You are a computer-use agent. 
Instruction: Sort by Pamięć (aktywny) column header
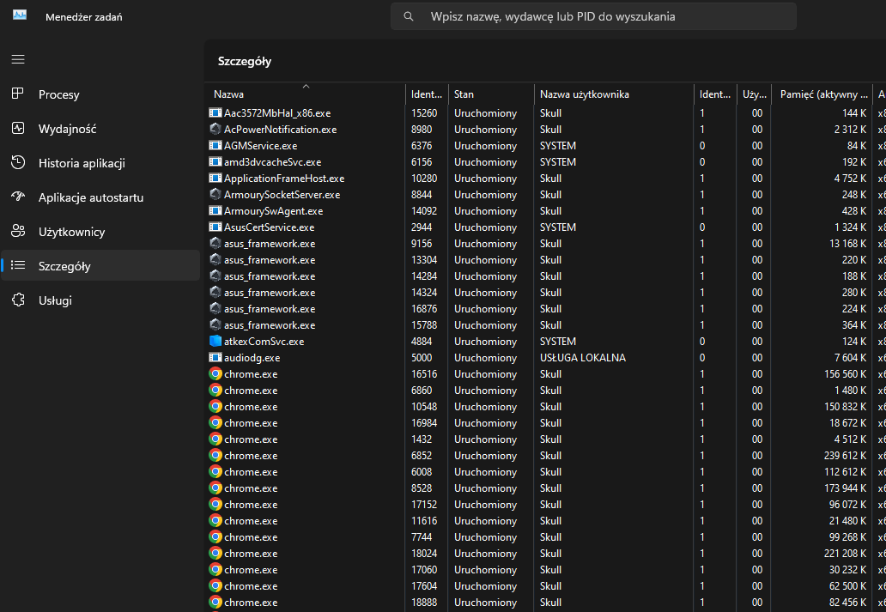(x=822, y=94)
